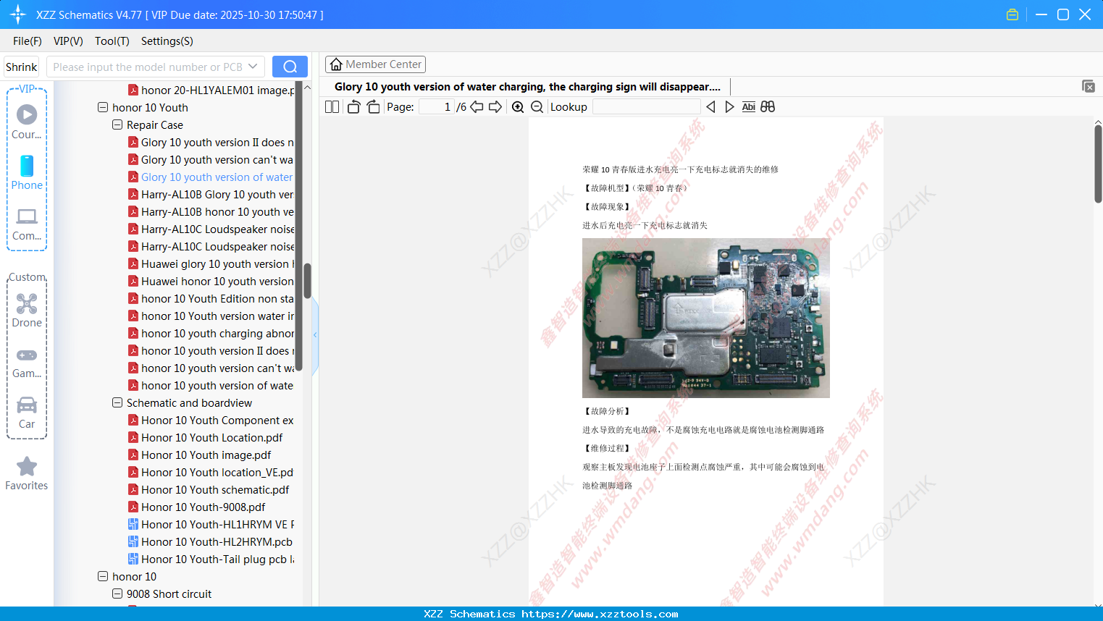Image resolution: width=1103 pixels, height=621 pixels.
Task: Open the Settings menu
Action: [167, 41]
